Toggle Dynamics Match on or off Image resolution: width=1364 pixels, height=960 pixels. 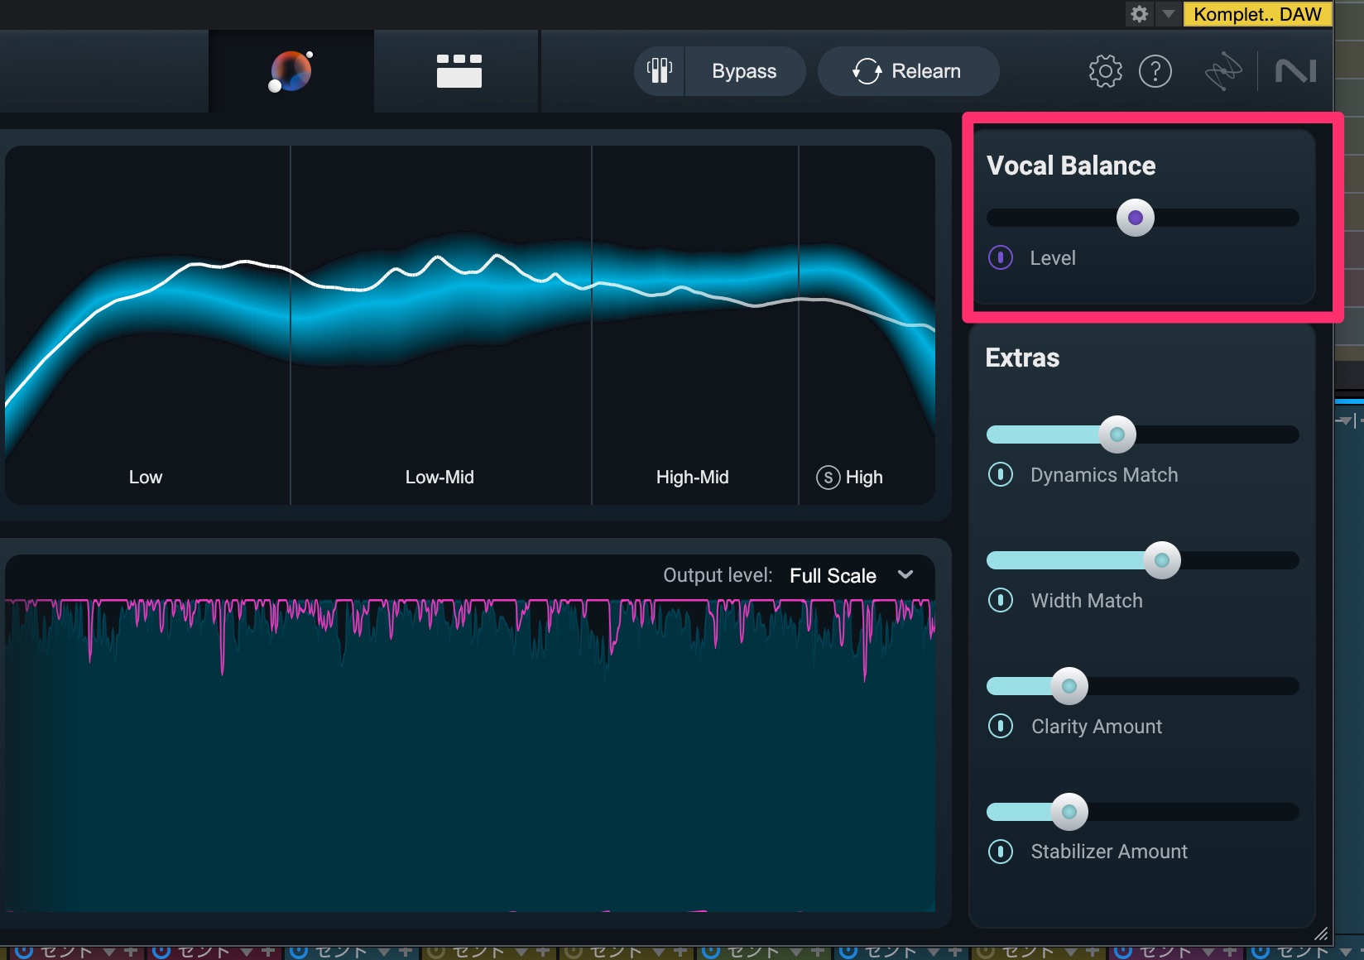pyautogui.click(x=1001, y=474)
